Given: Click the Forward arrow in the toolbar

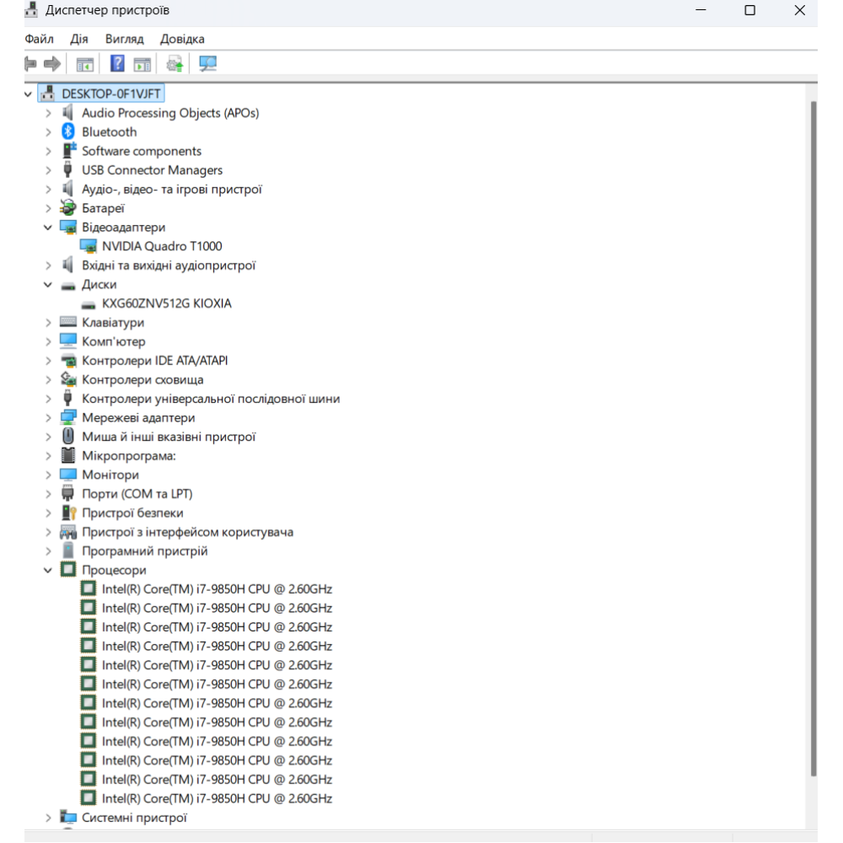Looking at the screenshot, I should click(x=52, y=64).
